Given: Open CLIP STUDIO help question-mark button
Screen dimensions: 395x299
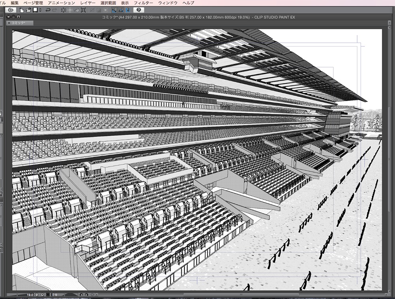Looking at the screenshot, I should pos(139,10).
